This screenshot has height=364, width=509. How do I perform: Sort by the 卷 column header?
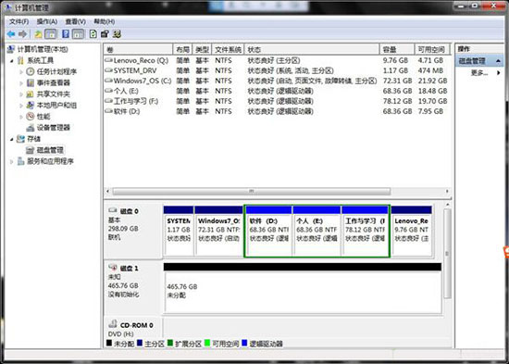point(139,49)
